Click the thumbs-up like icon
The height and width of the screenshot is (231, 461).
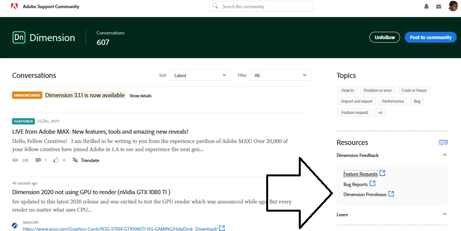coord(56,160)
